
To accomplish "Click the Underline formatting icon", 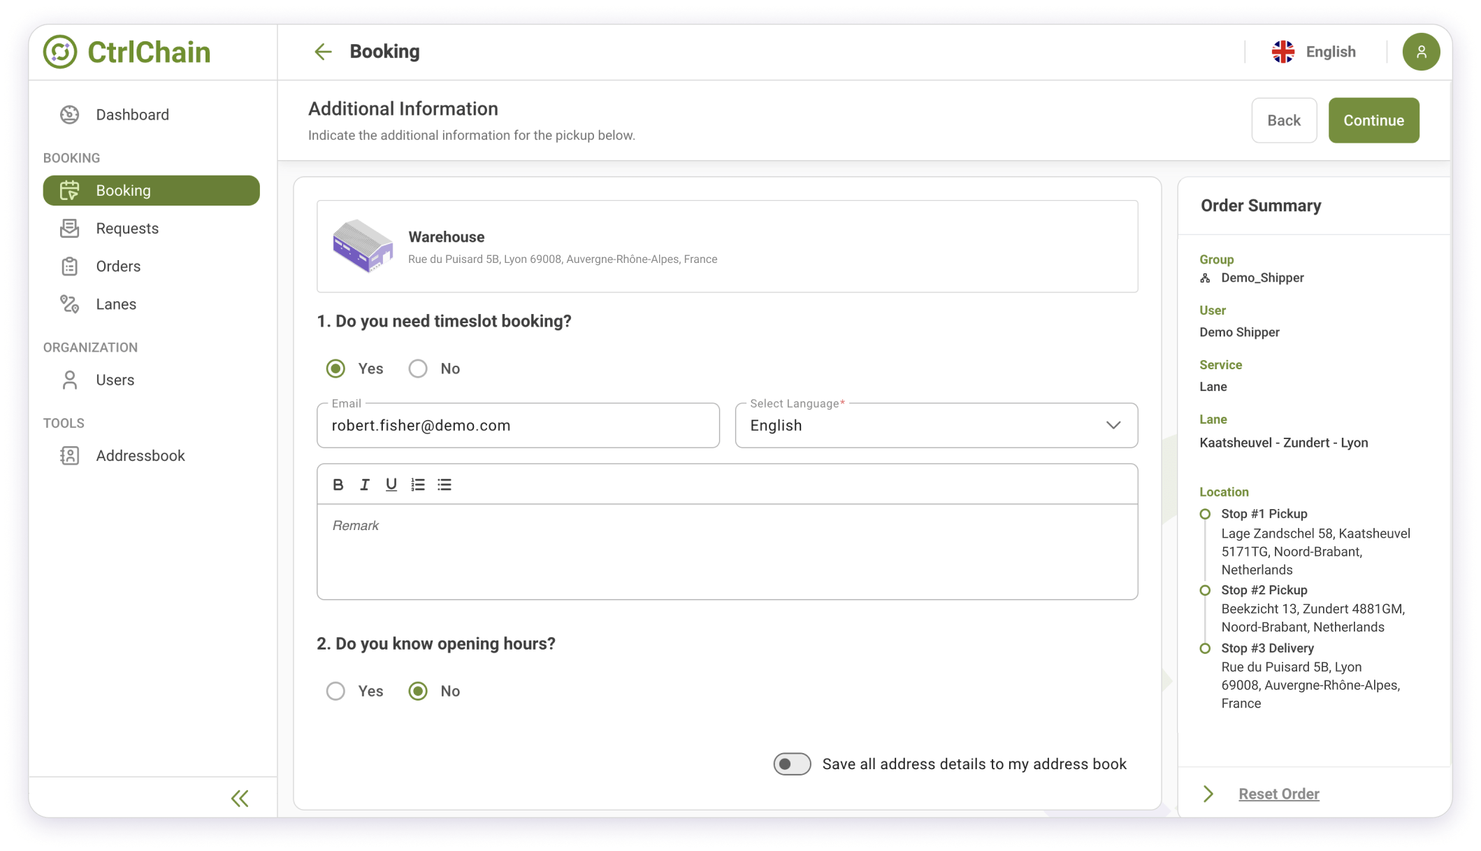I will tap(391, 485).
